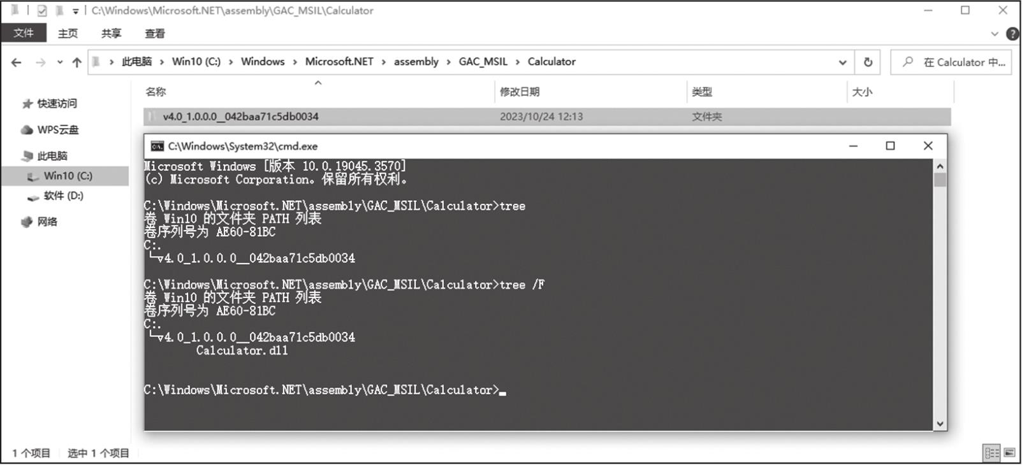Switch to the 查看 ribbon tab

pos(155,33)
